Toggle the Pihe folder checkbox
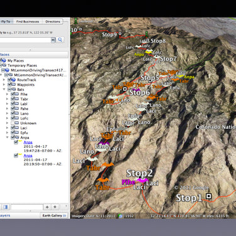 (x=13, y=94)
